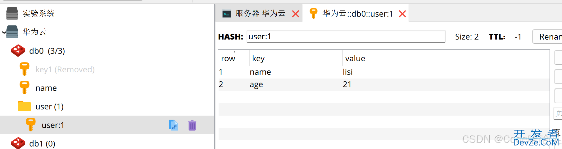
Task: Open the user:1 key in tree
Action: point(53,125)
